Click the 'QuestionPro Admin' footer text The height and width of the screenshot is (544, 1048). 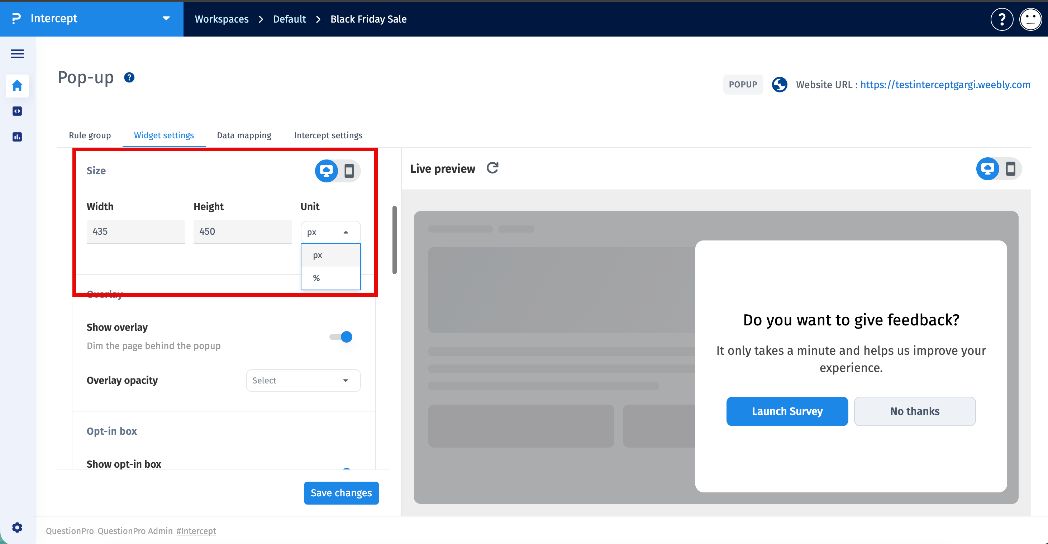[x=135, y=531]
